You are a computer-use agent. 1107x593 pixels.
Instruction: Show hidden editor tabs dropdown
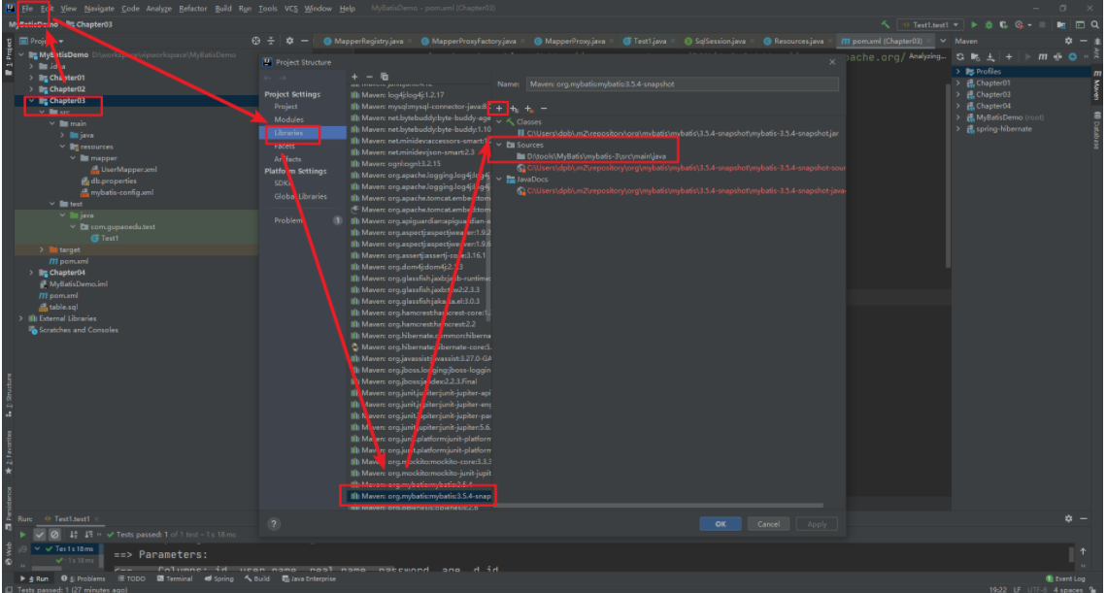point(943,41)
